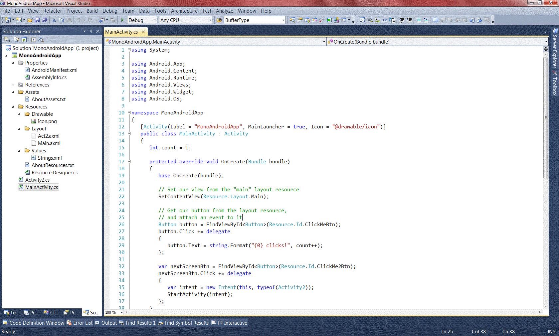Click the Start Debugging play icon
This screenshot has width=559, height=336.
click(x=122, y=20)
